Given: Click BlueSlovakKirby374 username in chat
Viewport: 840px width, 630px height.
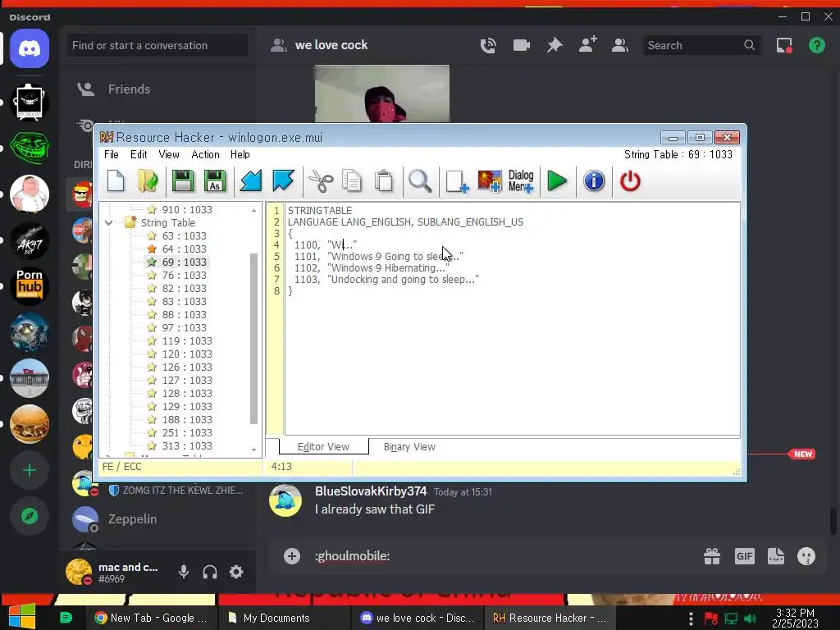Looking at the screenshot, I should [371, 491].
